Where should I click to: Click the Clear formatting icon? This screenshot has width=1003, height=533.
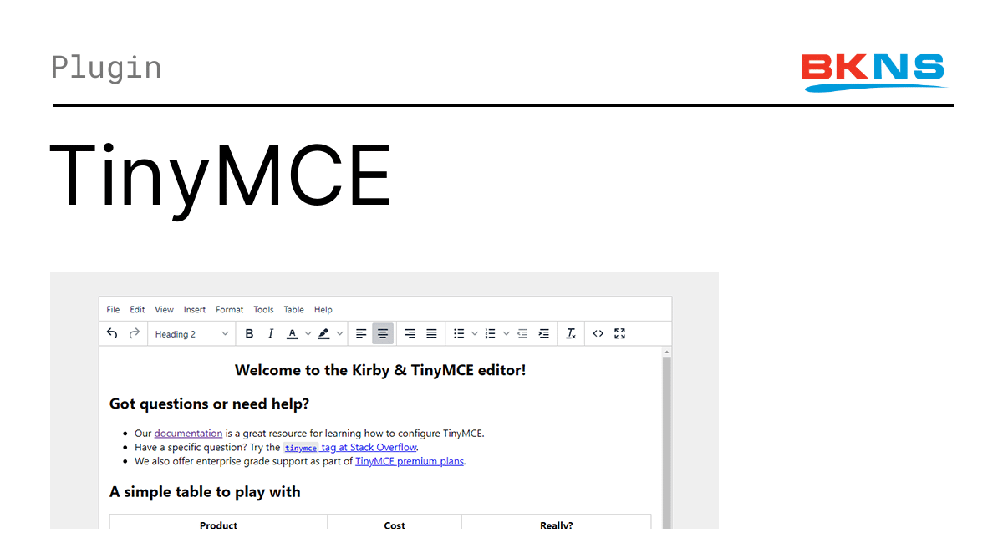570,333
